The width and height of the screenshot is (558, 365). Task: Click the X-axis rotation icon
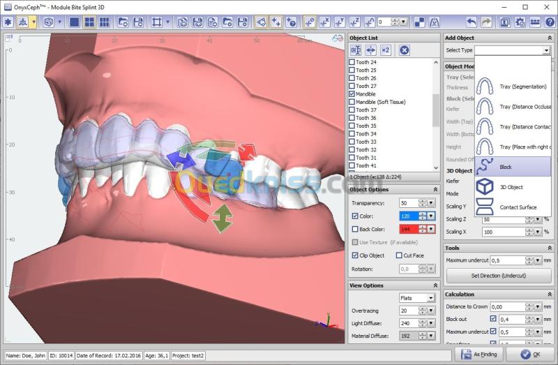324,22
